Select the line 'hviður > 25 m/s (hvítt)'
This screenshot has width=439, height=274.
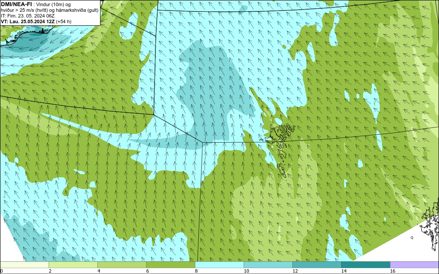[x=25, y=11]
